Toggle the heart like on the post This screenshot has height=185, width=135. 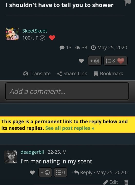81,61
